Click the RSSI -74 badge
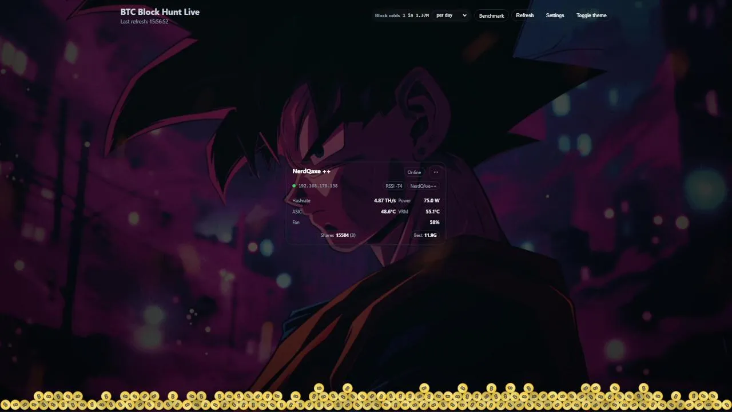This screenshot has height=412, width=732. click(x=394, y=186)
